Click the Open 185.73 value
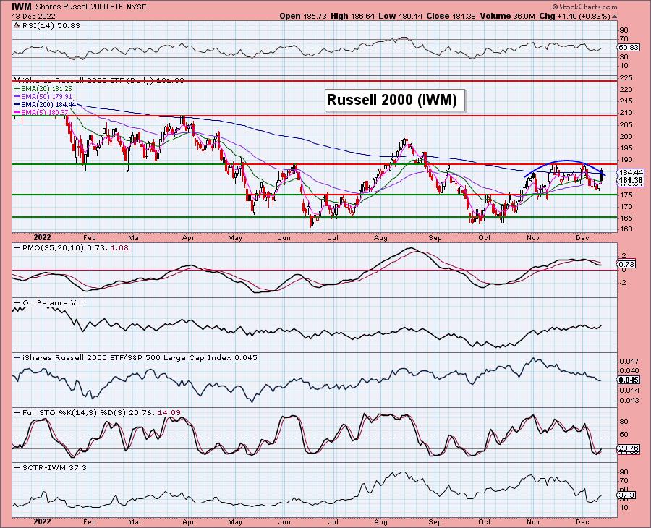The image size is (651, 528). (x=304, y=16)
